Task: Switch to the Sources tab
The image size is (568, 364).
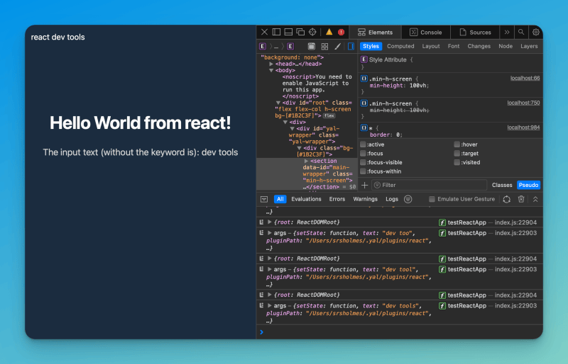Action: coord(475,32)
